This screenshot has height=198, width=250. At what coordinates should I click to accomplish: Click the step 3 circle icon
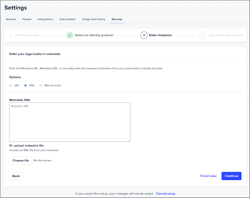(x=144, y=35)
